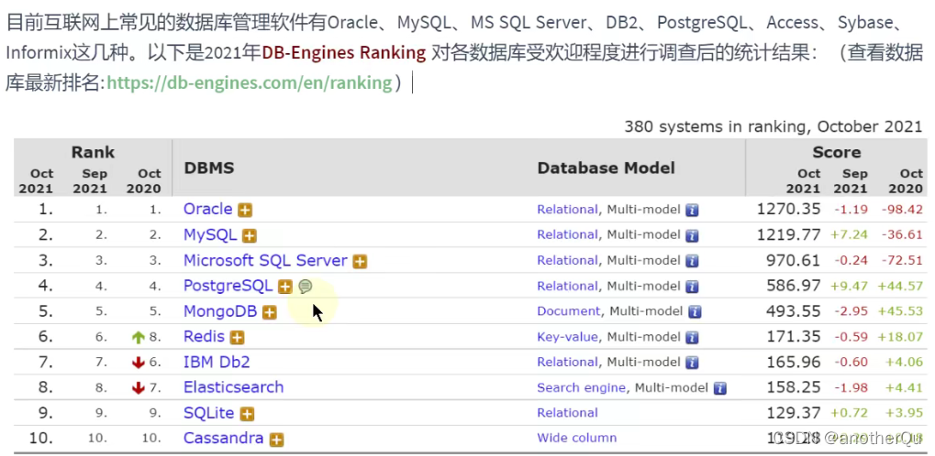This screenshot has width=935, height=456.
Task: Open the PostgreSQL DBMS link
Action: pos(228,286)
